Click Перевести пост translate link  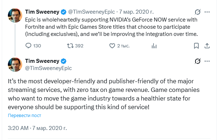pos(24,116)
